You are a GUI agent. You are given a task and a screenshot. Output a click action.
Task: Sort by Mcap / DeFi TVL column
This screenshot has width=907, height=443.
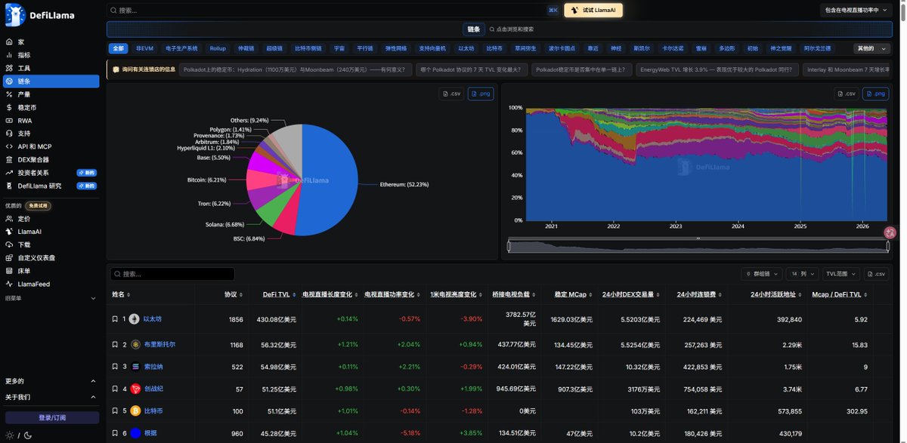pos(840,294)
